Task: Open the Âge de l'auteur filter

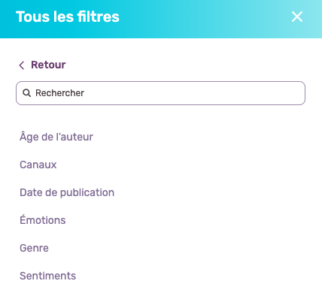Action: click(x=56, y=137)
